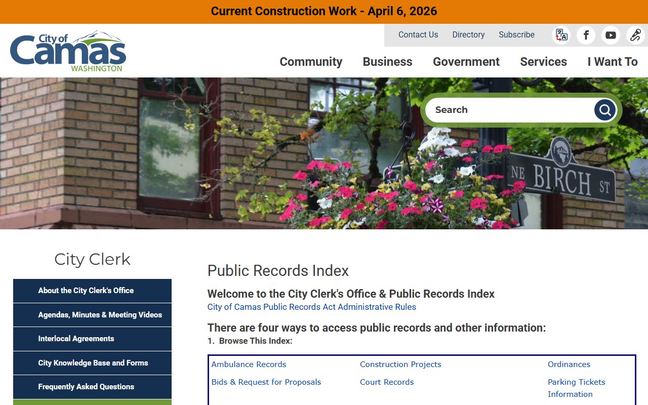This screenshot has width=648, height=405.
Task: Open the Government menu
Action: (x=466, y=62)
